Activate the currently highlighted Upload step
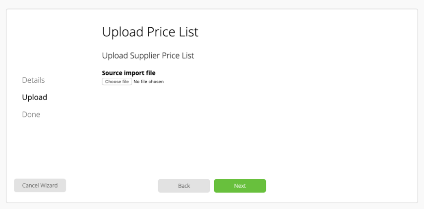Image resolution: width=424 pixels, height=209 pixels. tap(35, 97)
